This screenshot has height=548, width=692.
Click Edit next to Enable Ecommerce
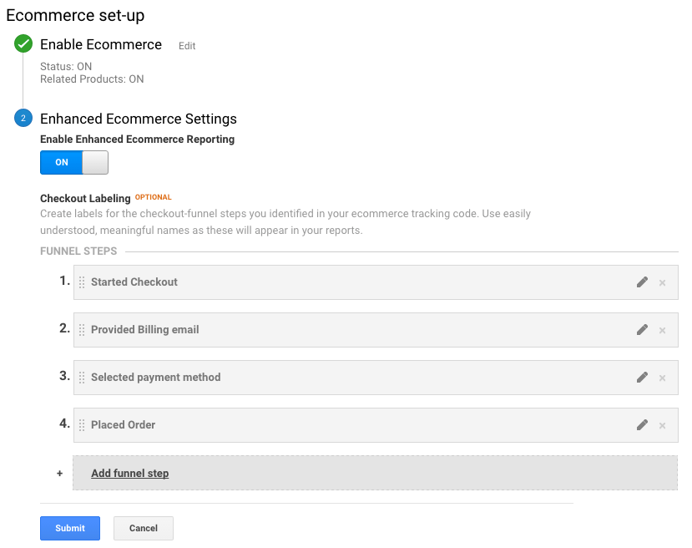point(186,46)
